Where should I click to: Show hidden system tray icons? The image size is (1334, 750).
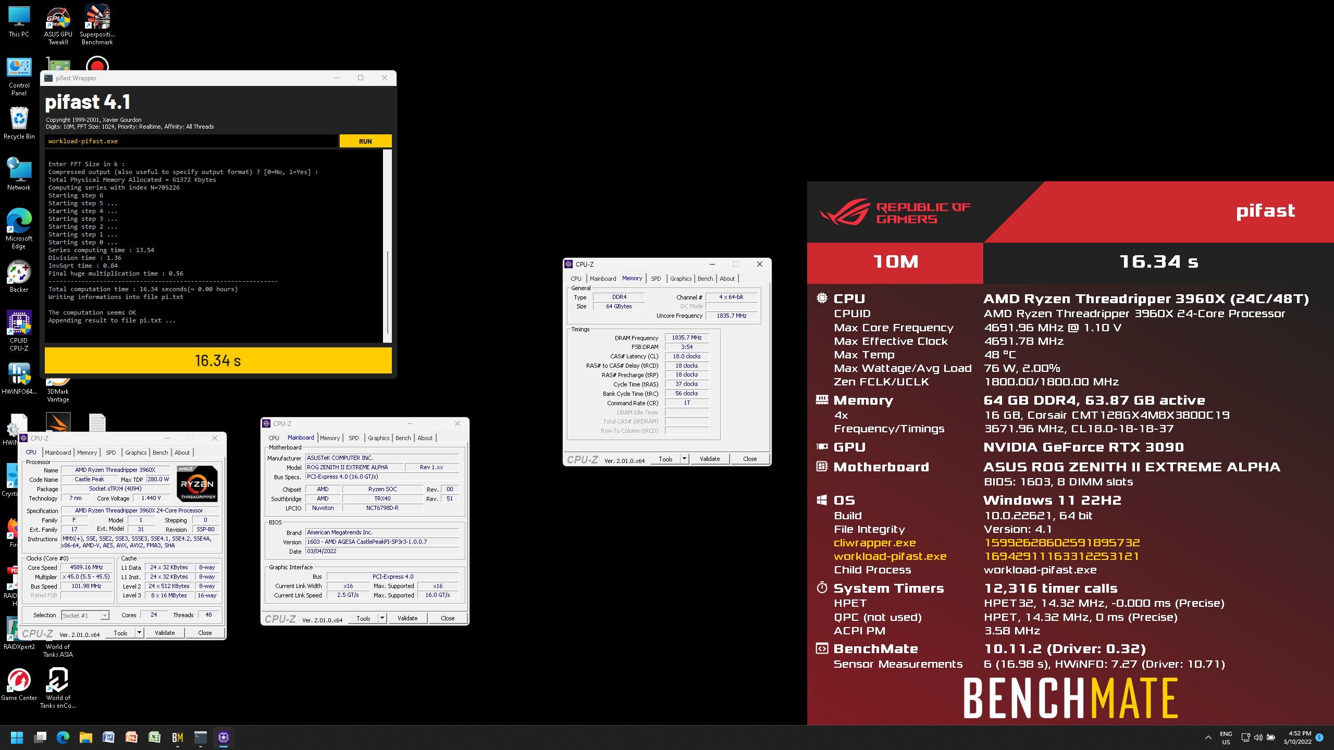1208,737
